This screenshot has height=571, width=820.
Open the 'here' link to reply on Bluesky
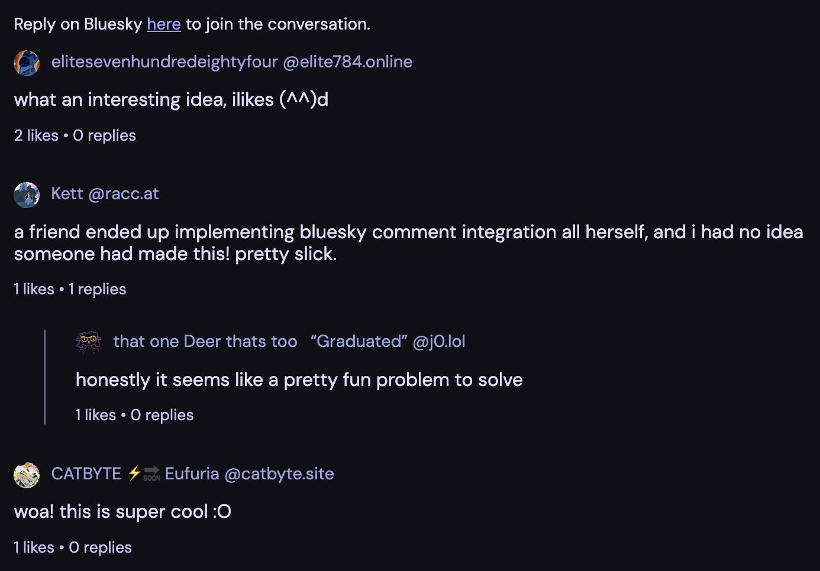click(x=163, y=24)
